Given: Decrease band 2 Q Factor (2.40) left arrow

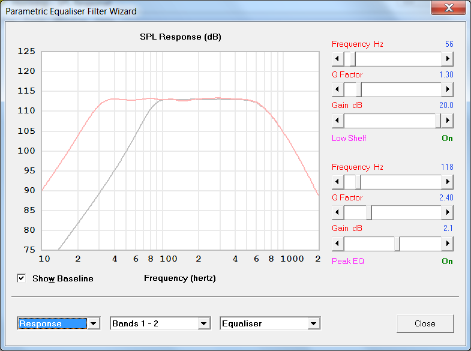Looking at the screenshot, I should coord(338,212).
